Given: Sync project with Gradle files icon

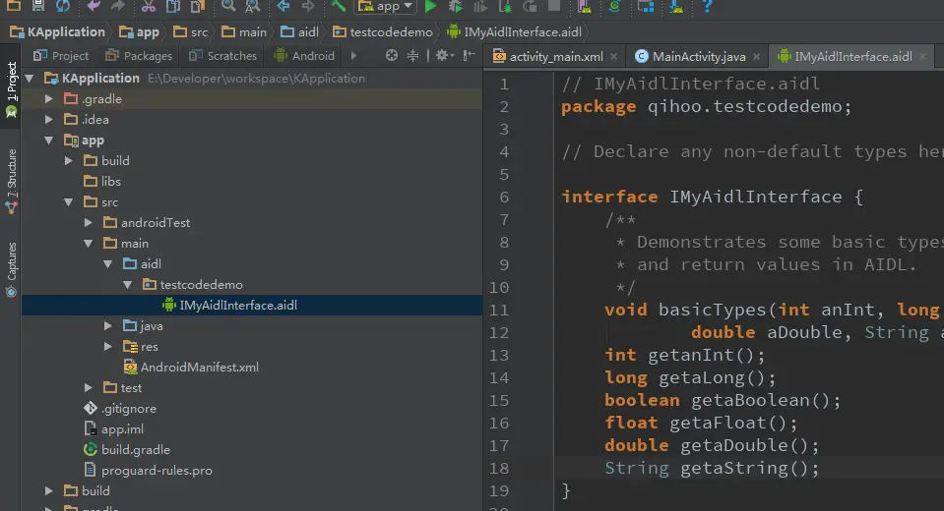Looking at the screenshot, I should [x=614, y=6].
